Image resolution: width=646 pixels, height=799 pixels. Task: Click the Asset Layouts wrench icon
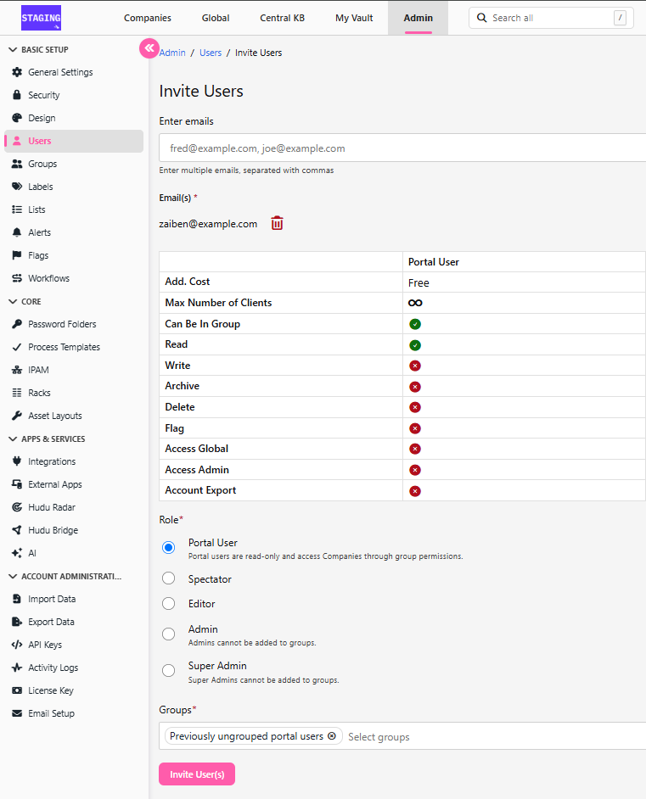pos(17,416)
